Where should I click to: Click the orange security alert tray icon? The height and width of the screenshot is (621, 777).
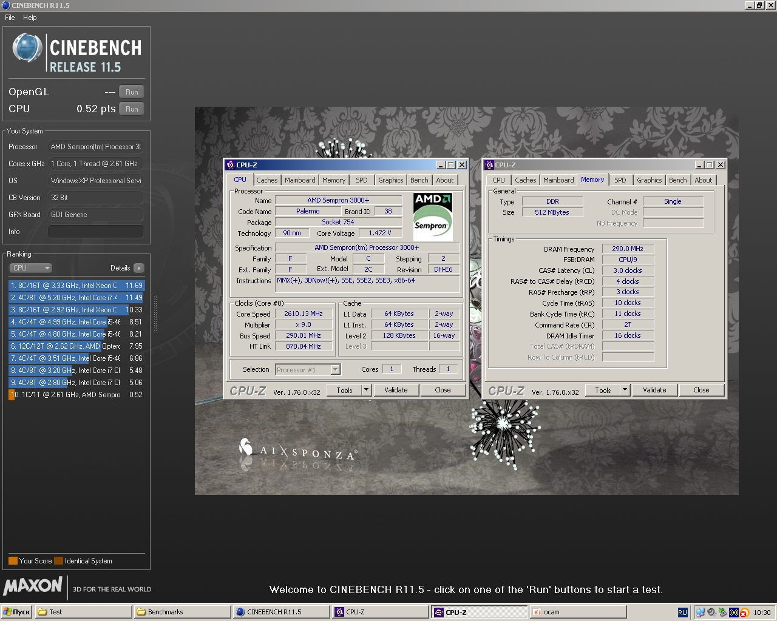click(744, 613)
